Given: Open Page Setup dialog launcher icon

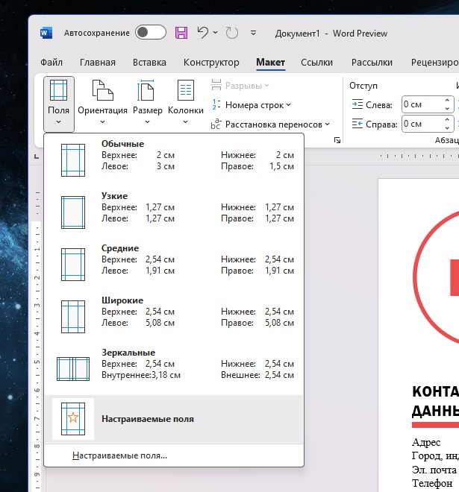Looking at the screenshot, I should (337, 140).
